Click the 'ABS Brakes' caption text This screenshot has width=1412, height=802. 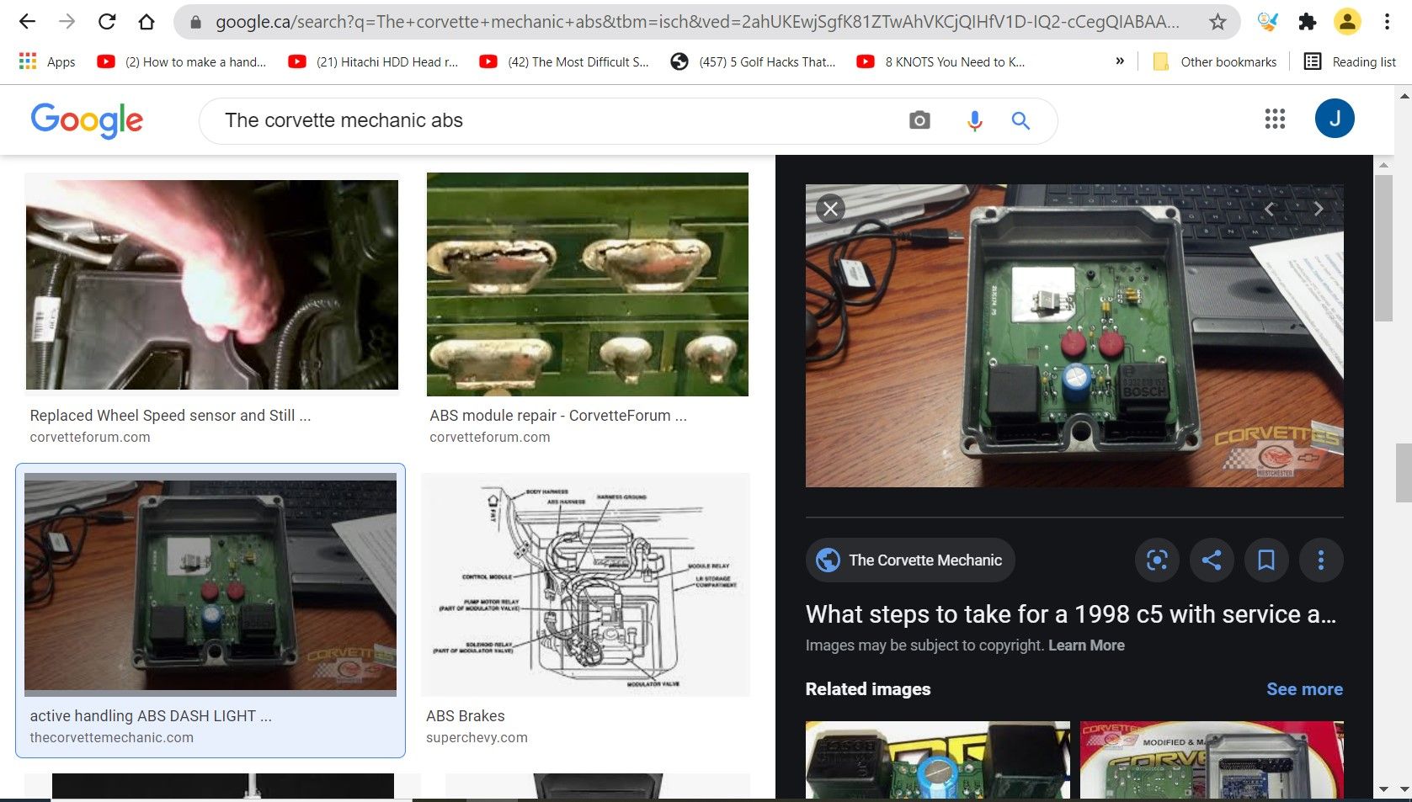point(466,715)
